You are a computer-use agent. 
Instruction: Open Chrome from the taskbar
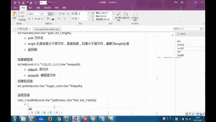click(59, 119)
